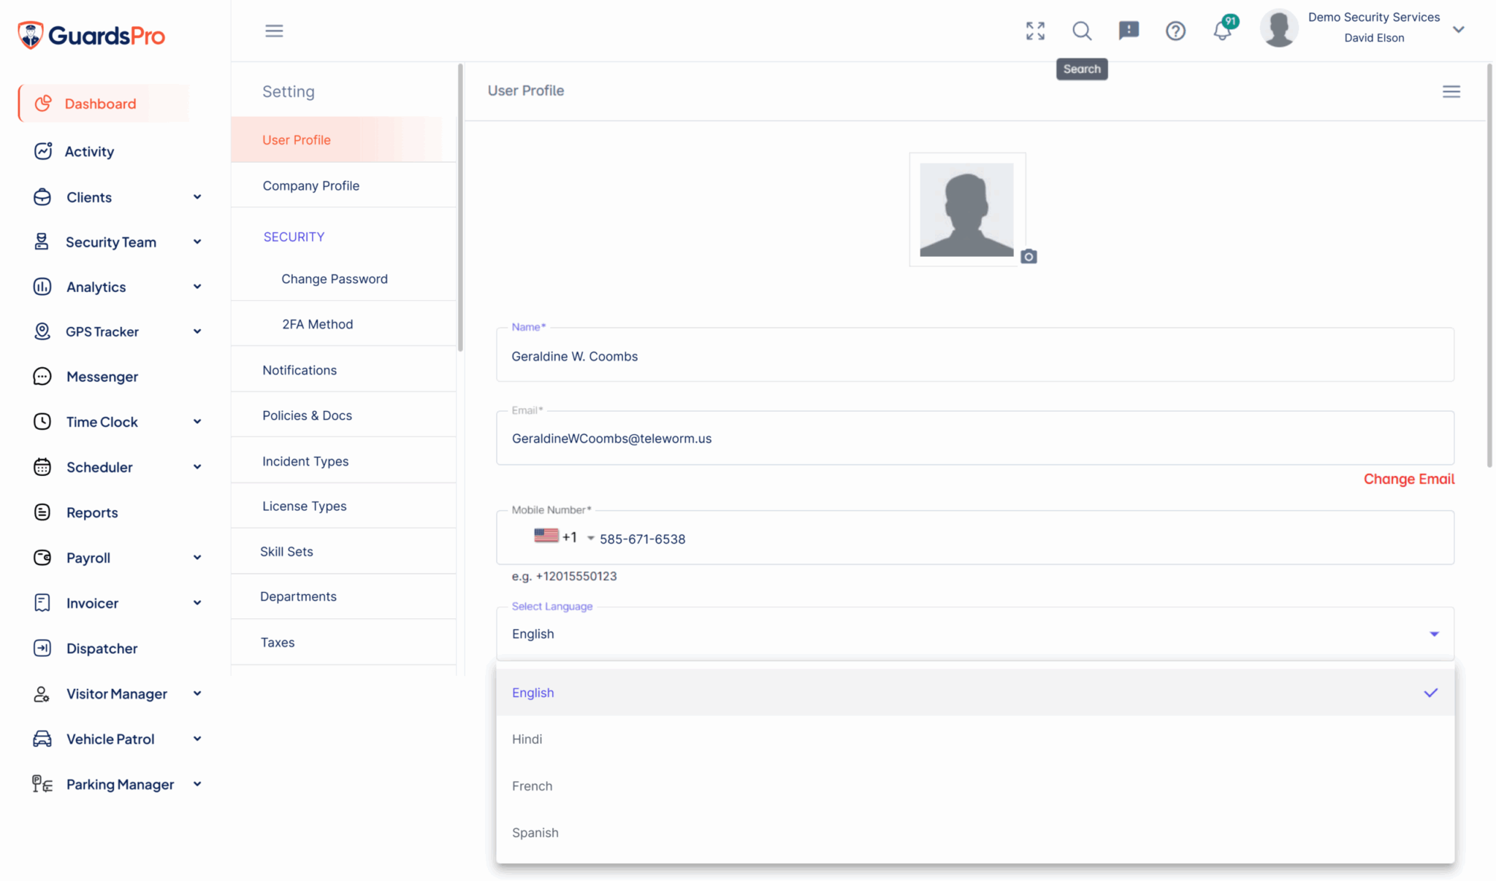Open the Reports sidebar link
Viewport: 1496px width, 881px height.
click(x=91, y=512)
